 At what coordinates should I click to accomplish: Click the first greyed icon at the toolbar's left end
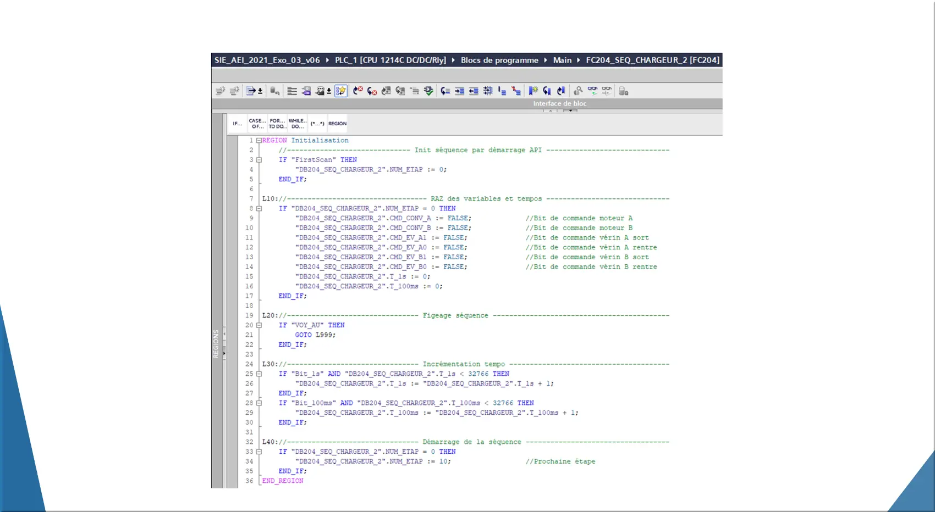click(x=220, y=91)
